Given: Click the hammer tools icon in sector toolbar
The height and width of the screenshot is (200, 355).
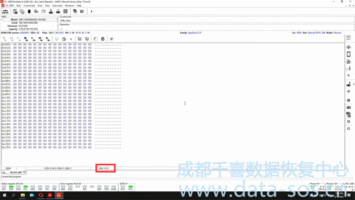Looking at the screenshot, I should pos(112,39).
